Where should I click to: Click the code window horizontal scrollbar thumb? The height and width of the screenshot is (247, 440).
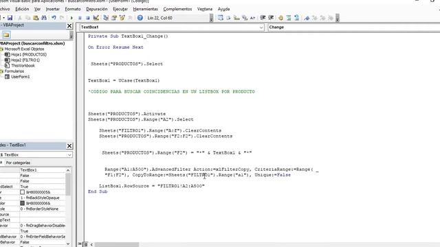coord(117,244)
